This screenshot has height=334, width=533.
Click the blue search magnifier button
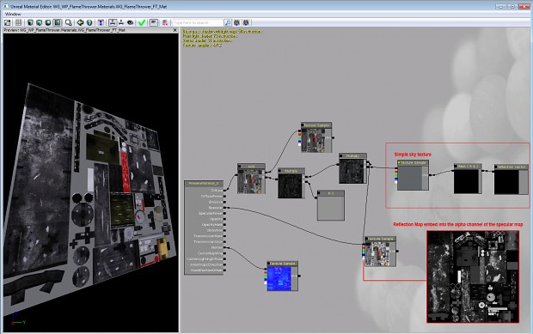[x=228, y=22]
